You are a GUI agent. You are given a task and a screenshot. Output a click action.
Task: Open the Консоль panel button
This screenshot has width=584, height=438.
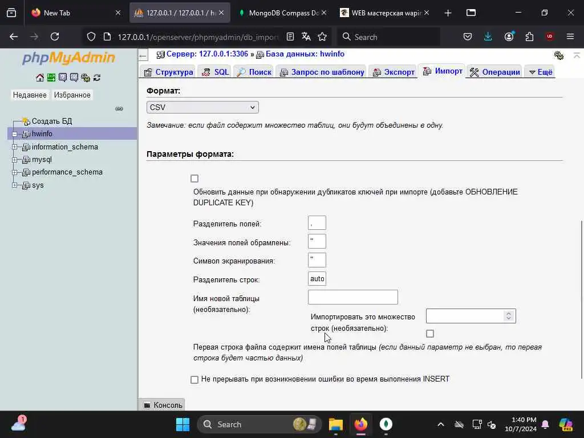(163, 405)
